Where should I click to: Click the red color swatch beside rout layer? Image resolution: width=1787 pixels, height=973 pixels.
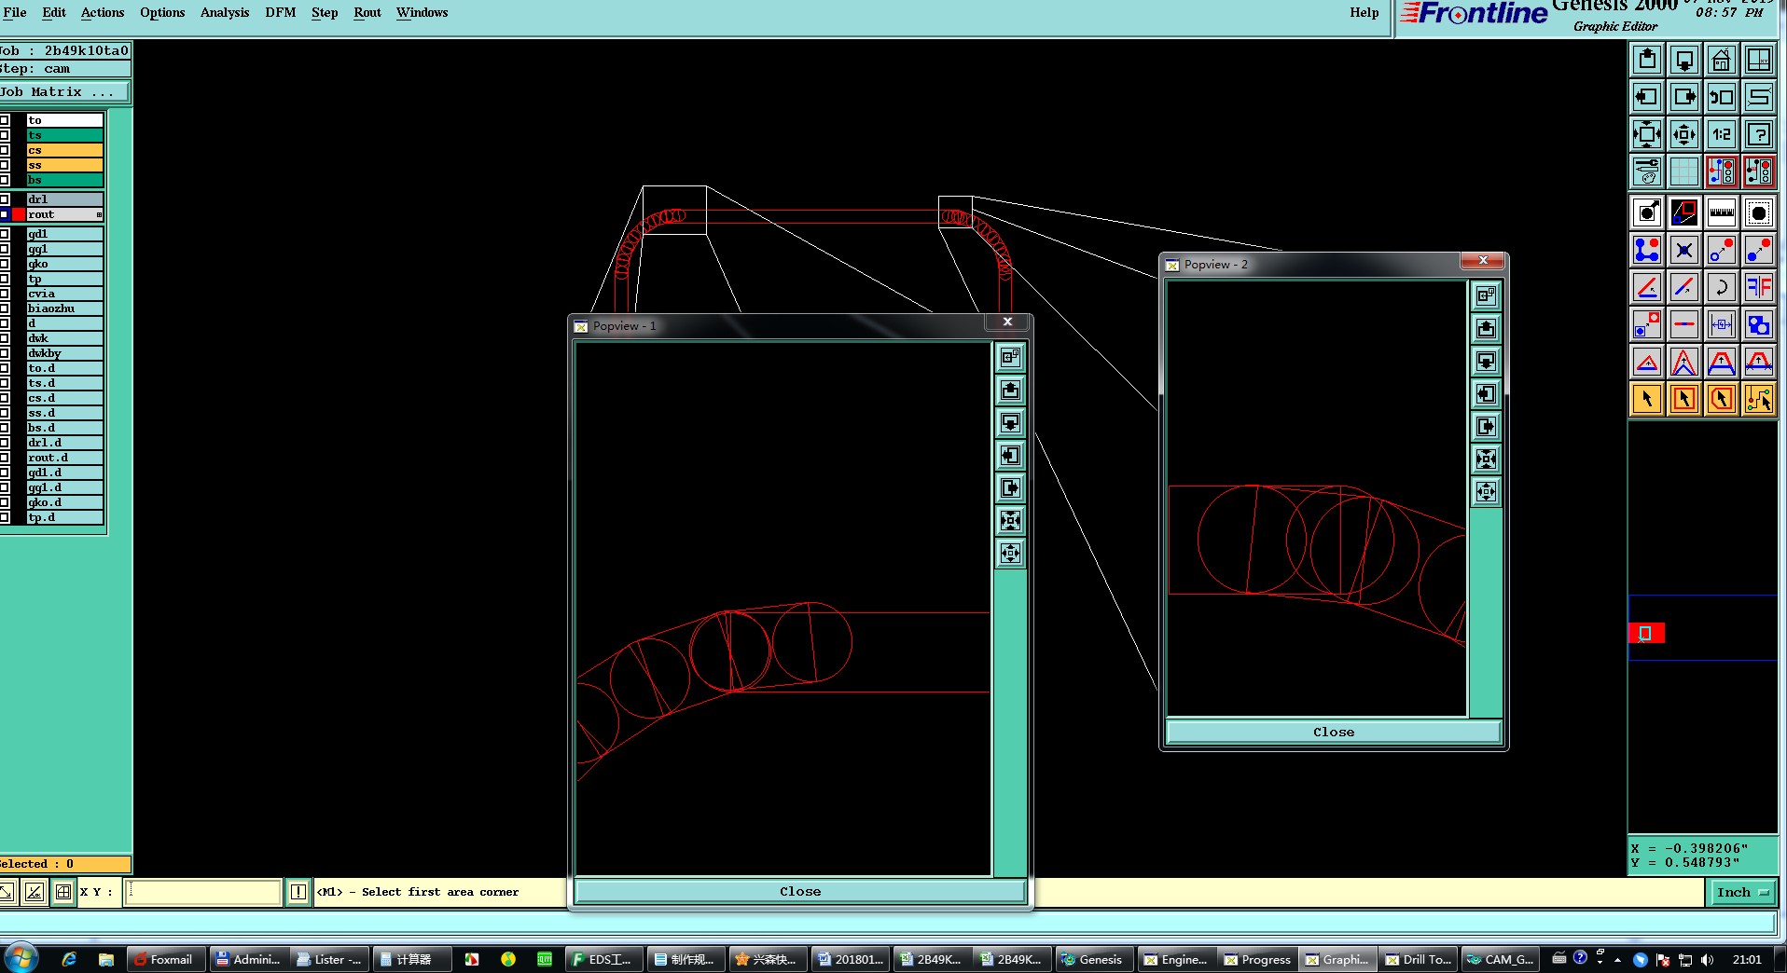pos(19,214)
